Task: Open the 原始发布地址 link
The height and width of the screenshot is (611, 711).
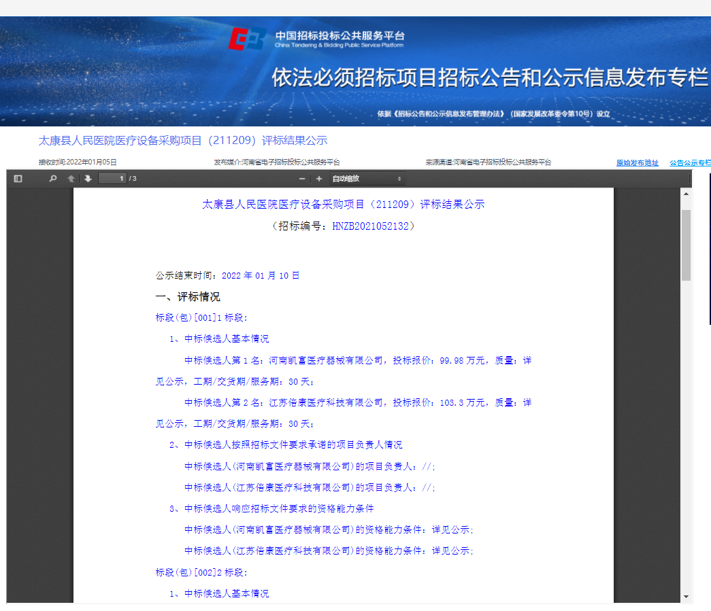Action: tap(637, 163)
